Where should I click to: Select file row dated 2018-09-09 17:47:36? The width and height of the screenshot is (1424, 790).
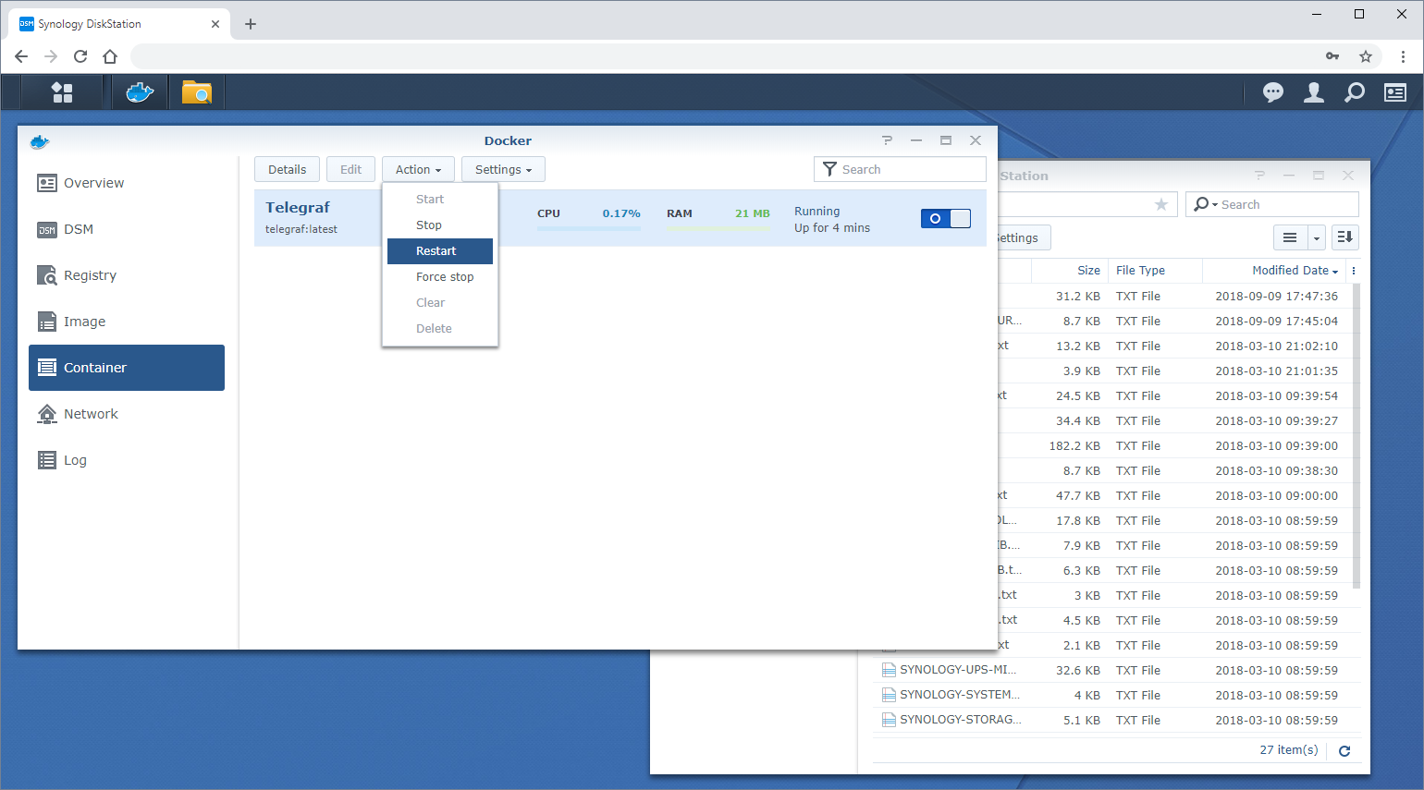tap(1174, 297)
